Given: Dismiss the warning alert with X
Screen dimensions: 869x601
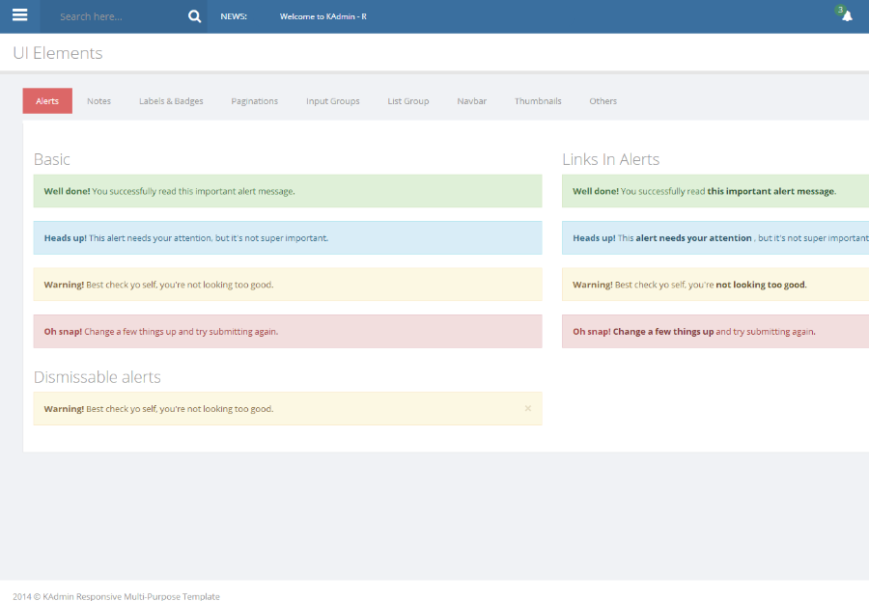Looking at the screenshot, I should click(528, 408).
